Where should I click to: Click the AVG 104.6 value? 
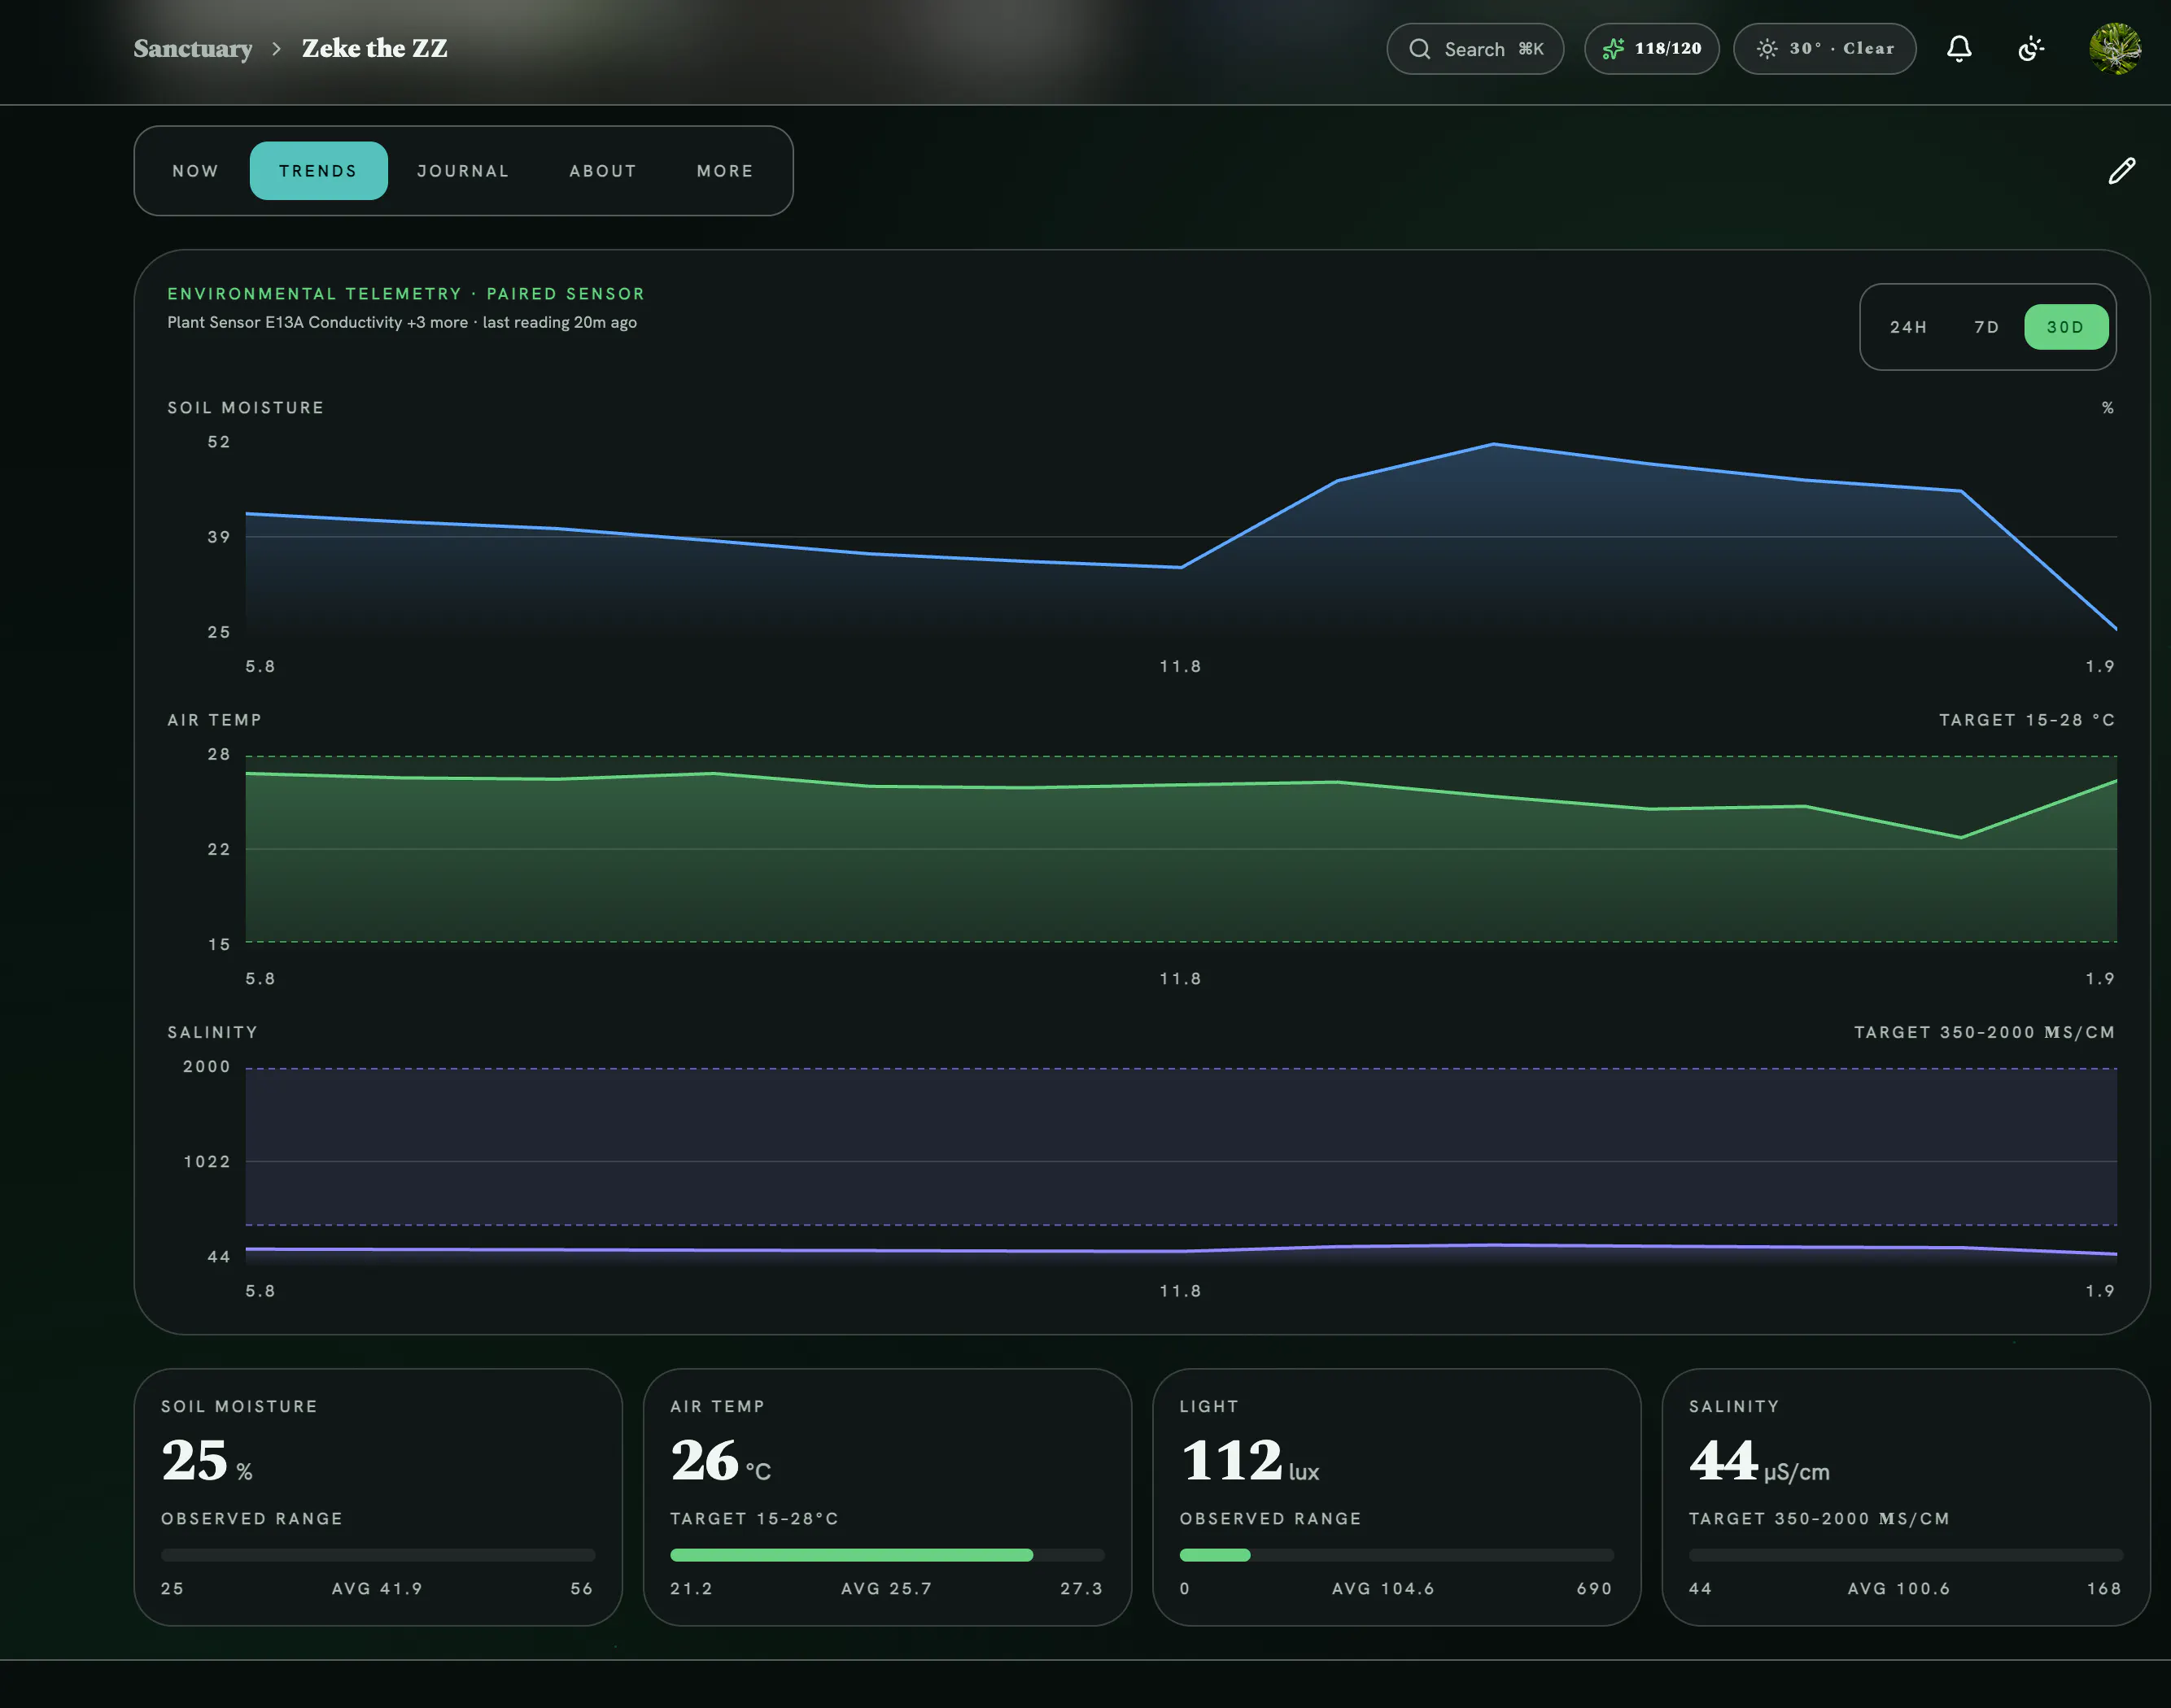(x=1383, y=1588)
